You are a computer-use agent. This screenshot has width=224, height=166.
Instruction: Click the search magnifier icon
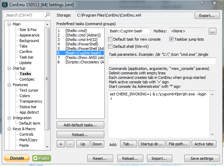click(x=47, y=15)
